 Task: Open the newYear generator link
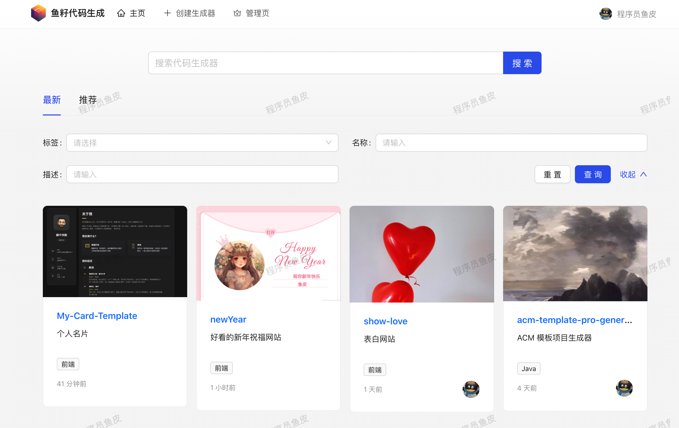(x=228, y=319)
